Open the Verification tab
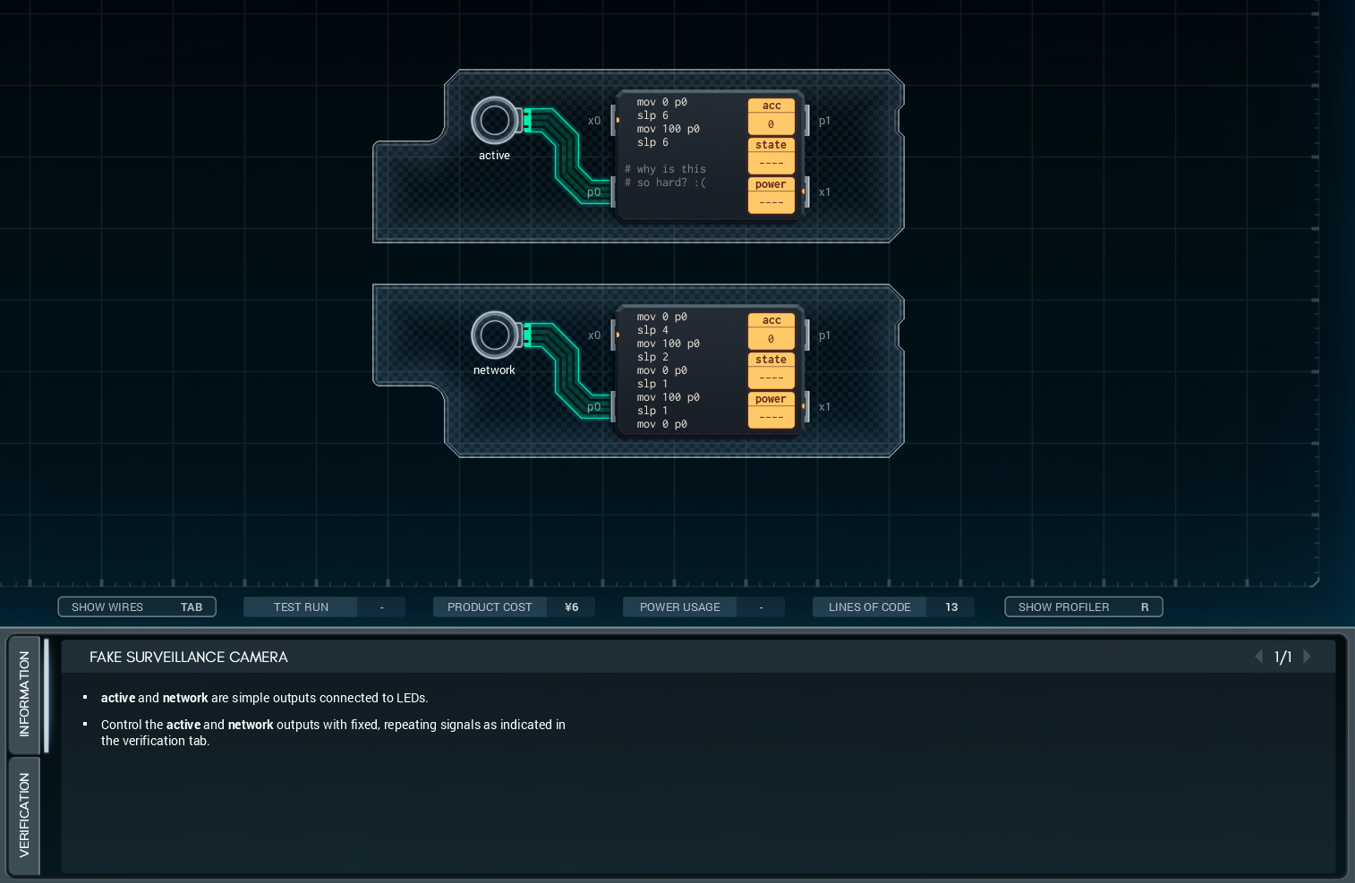Viewport: 1355px width, 883px height. 24,815
